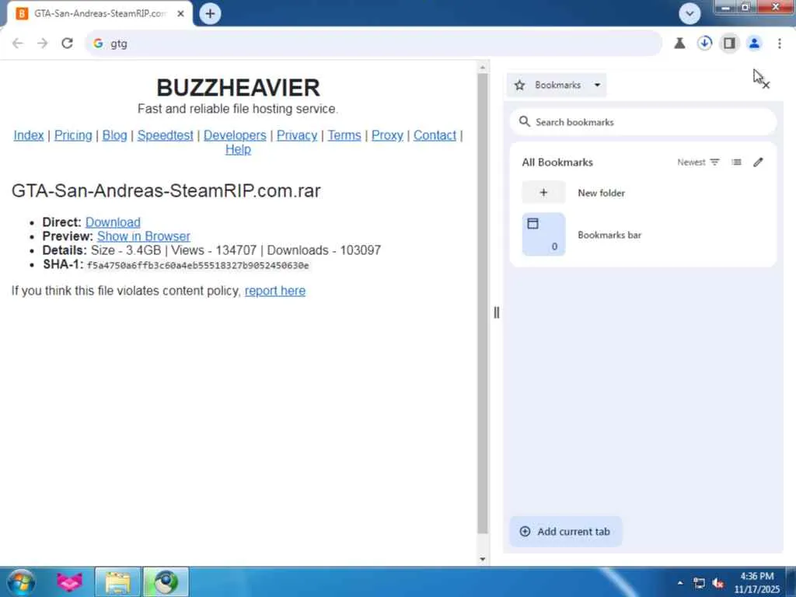
Task: Click Show in Browser preview link
Action: 144,236
